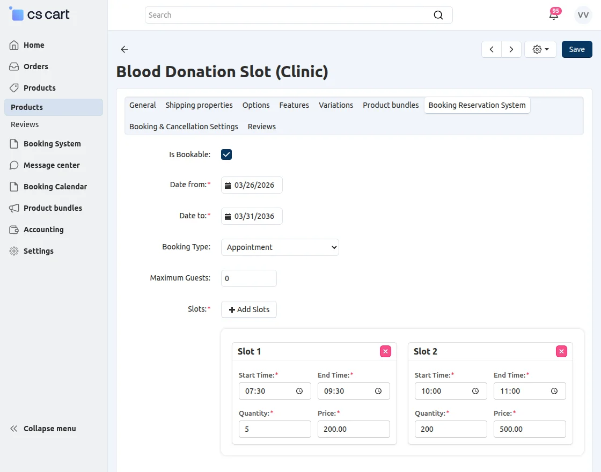Click the Add Slots button
Viewport: 601px width, 472px height.
pos(248,309)
